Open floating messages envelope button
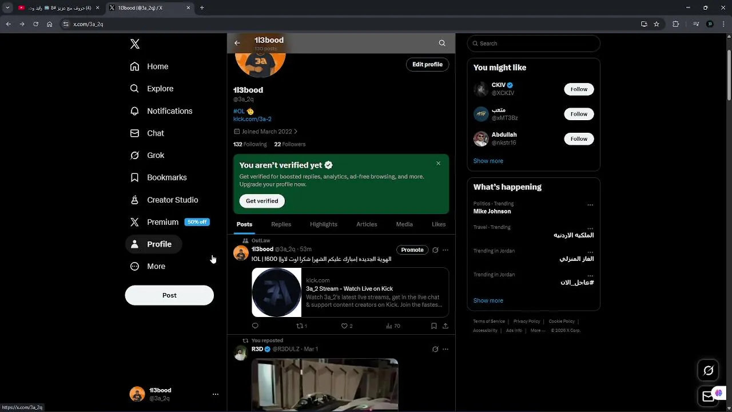This screenshot has height=412, width=732. click(x=709, y=396)
